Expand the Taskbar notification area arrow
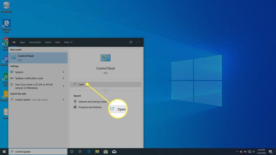276x155 pixels. point(63,78)
